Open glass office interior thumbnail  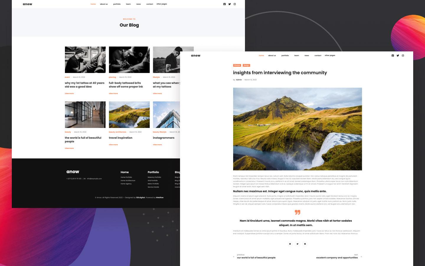pos(85,115)
